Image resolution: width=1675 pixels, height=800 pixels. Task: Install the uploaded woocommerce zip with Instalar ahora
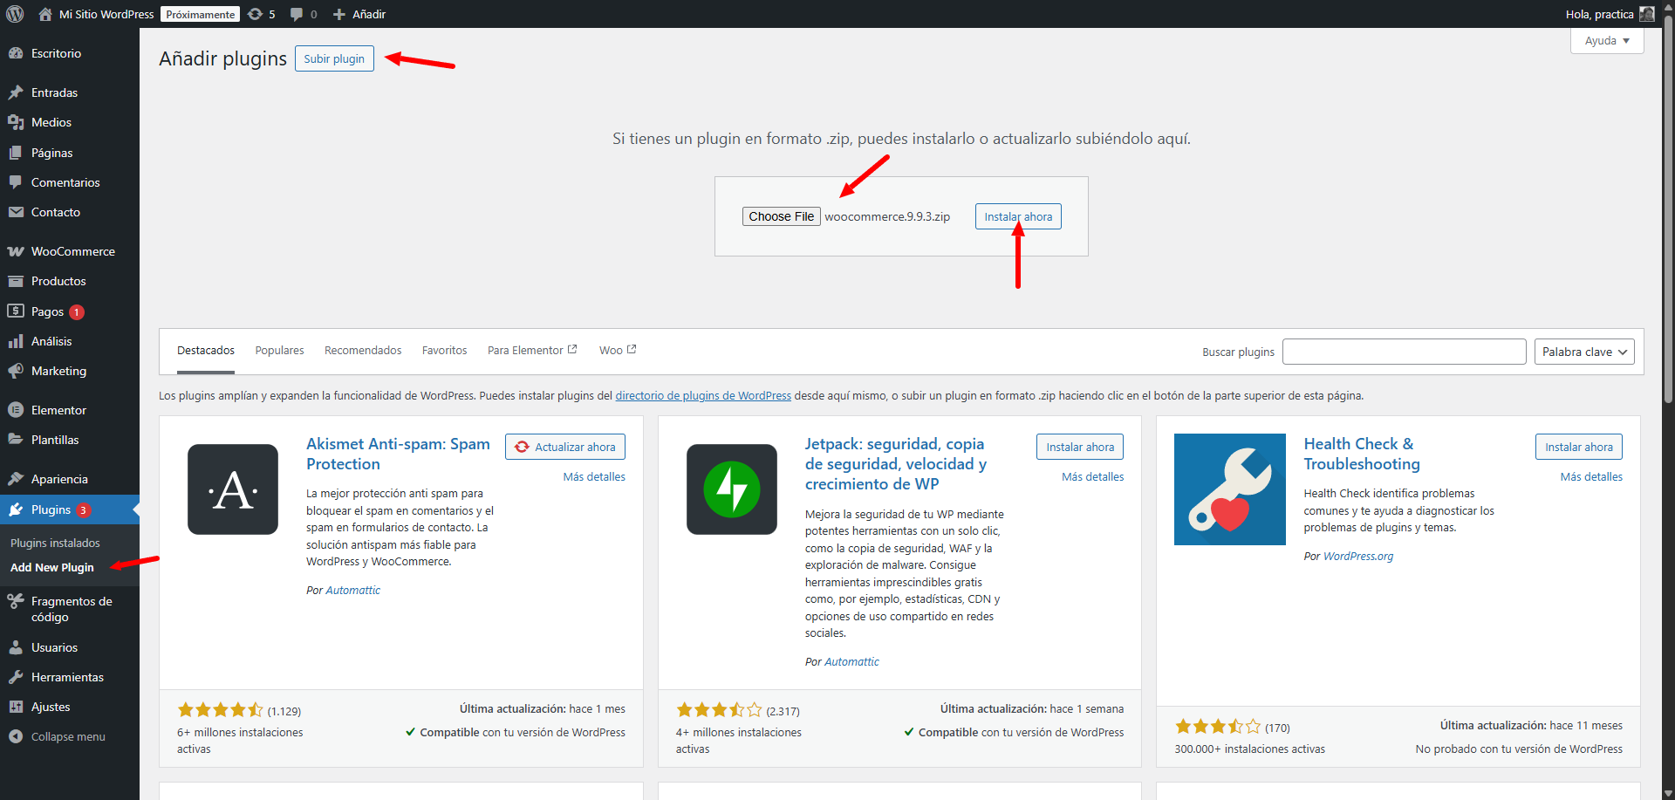1018,216
